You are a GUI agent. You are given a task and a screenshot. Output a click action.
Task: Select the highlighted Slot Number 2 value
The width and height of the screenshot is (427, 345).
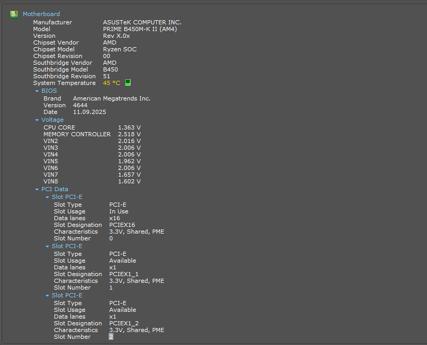click(x=111, y=337)
